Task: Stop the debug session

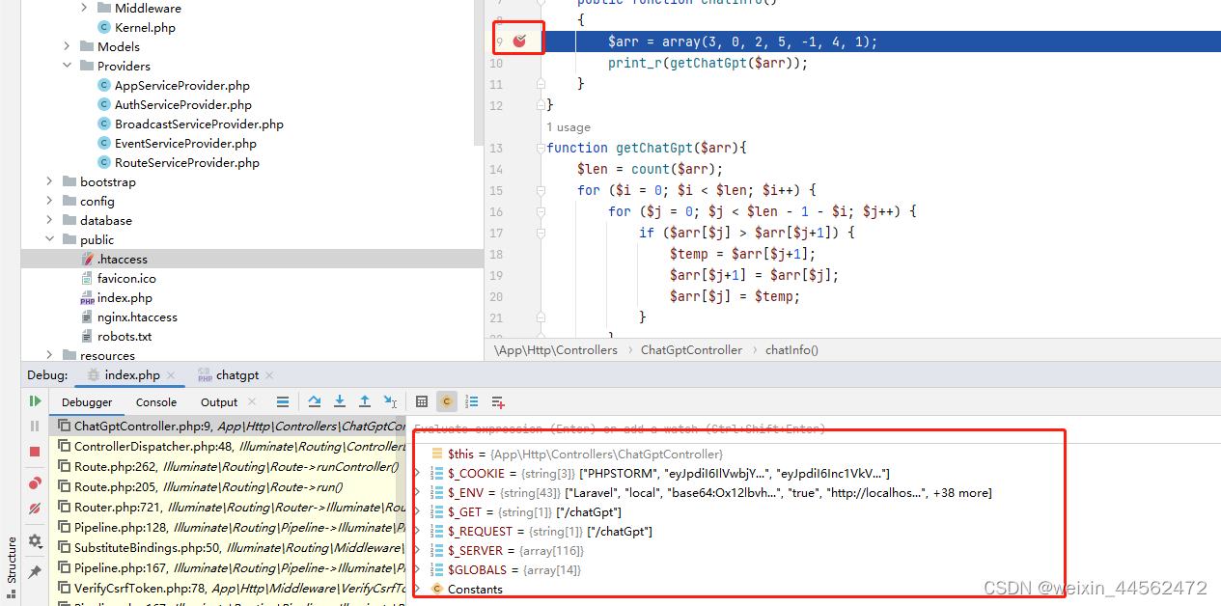Action: [x=36, y=449]
